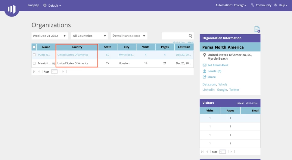The width and height of the screenshot is (292, 160).
Task: Sort organizations by Most Active
Action: pos(179,42)
